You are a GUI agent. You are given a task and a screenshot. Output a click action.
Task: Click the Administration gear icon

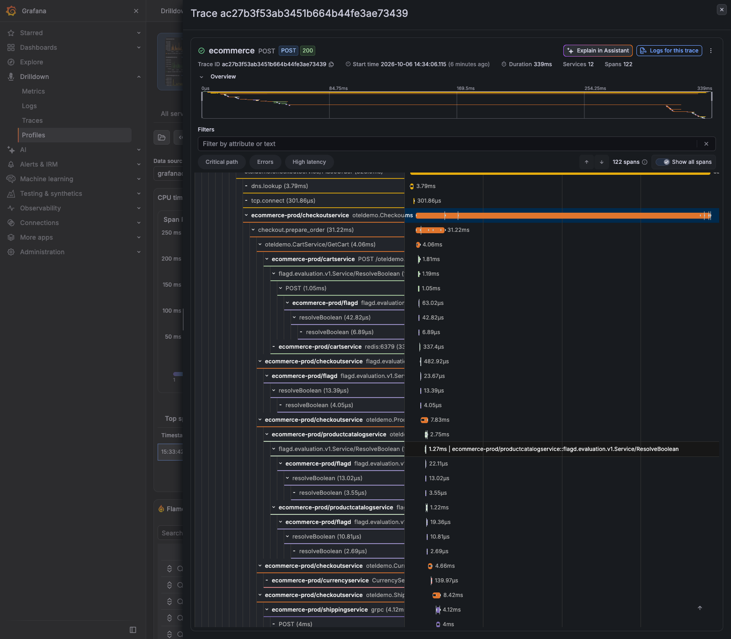pyautogui.click(x=11, y=252)
